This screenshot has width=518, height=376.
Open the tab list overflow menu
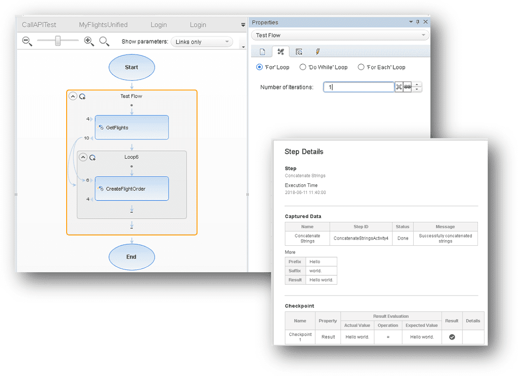click(x=243, y=25)
